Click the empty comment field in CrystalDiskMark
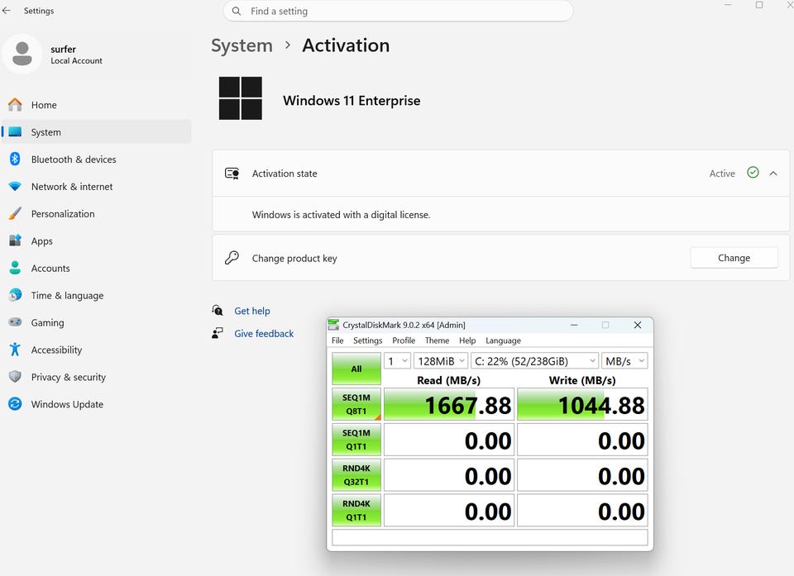The width and height of the screenshot is (794, 576). [x=490, y=537]
